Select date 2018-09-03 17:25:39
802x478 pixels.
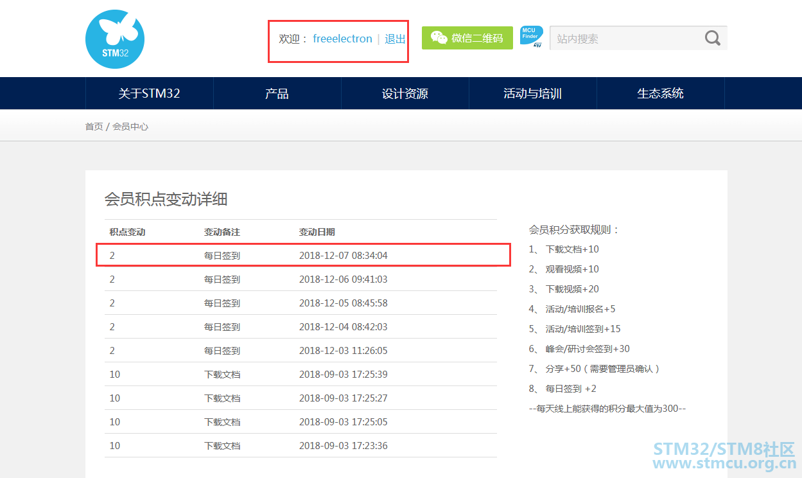[344, 375]
